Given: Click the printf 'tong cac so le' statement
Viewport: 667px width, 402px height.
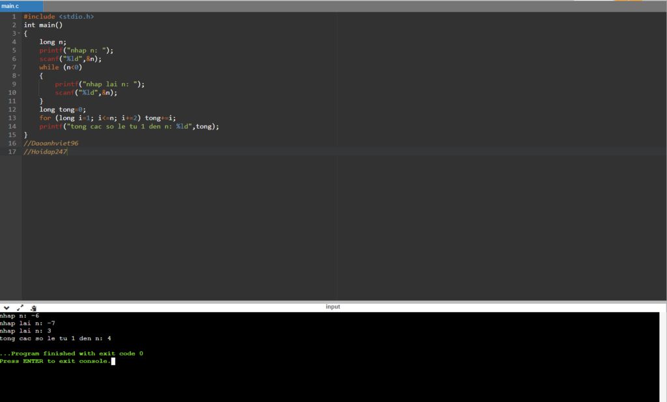Looking at the screenshot, I should pyautogui.click(x=130, y=127).
